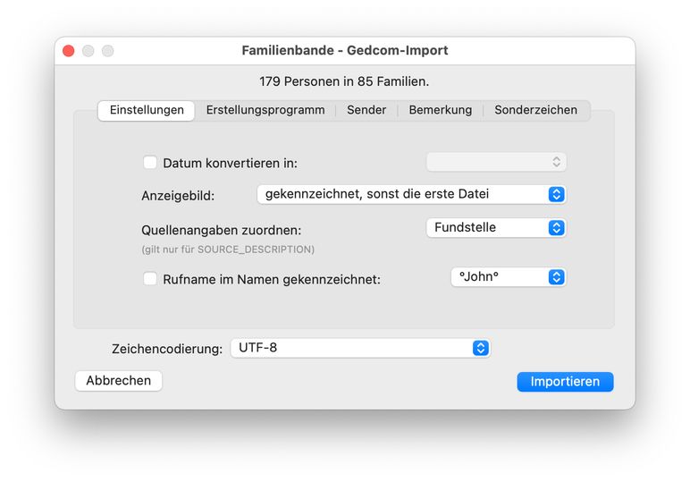Click the gray zoom window button
The height and width of the screenshot is (482, 690).
(108, 51)
